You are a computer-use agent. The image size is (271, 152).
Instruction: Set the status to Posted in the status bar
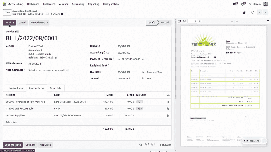[164, 23]
